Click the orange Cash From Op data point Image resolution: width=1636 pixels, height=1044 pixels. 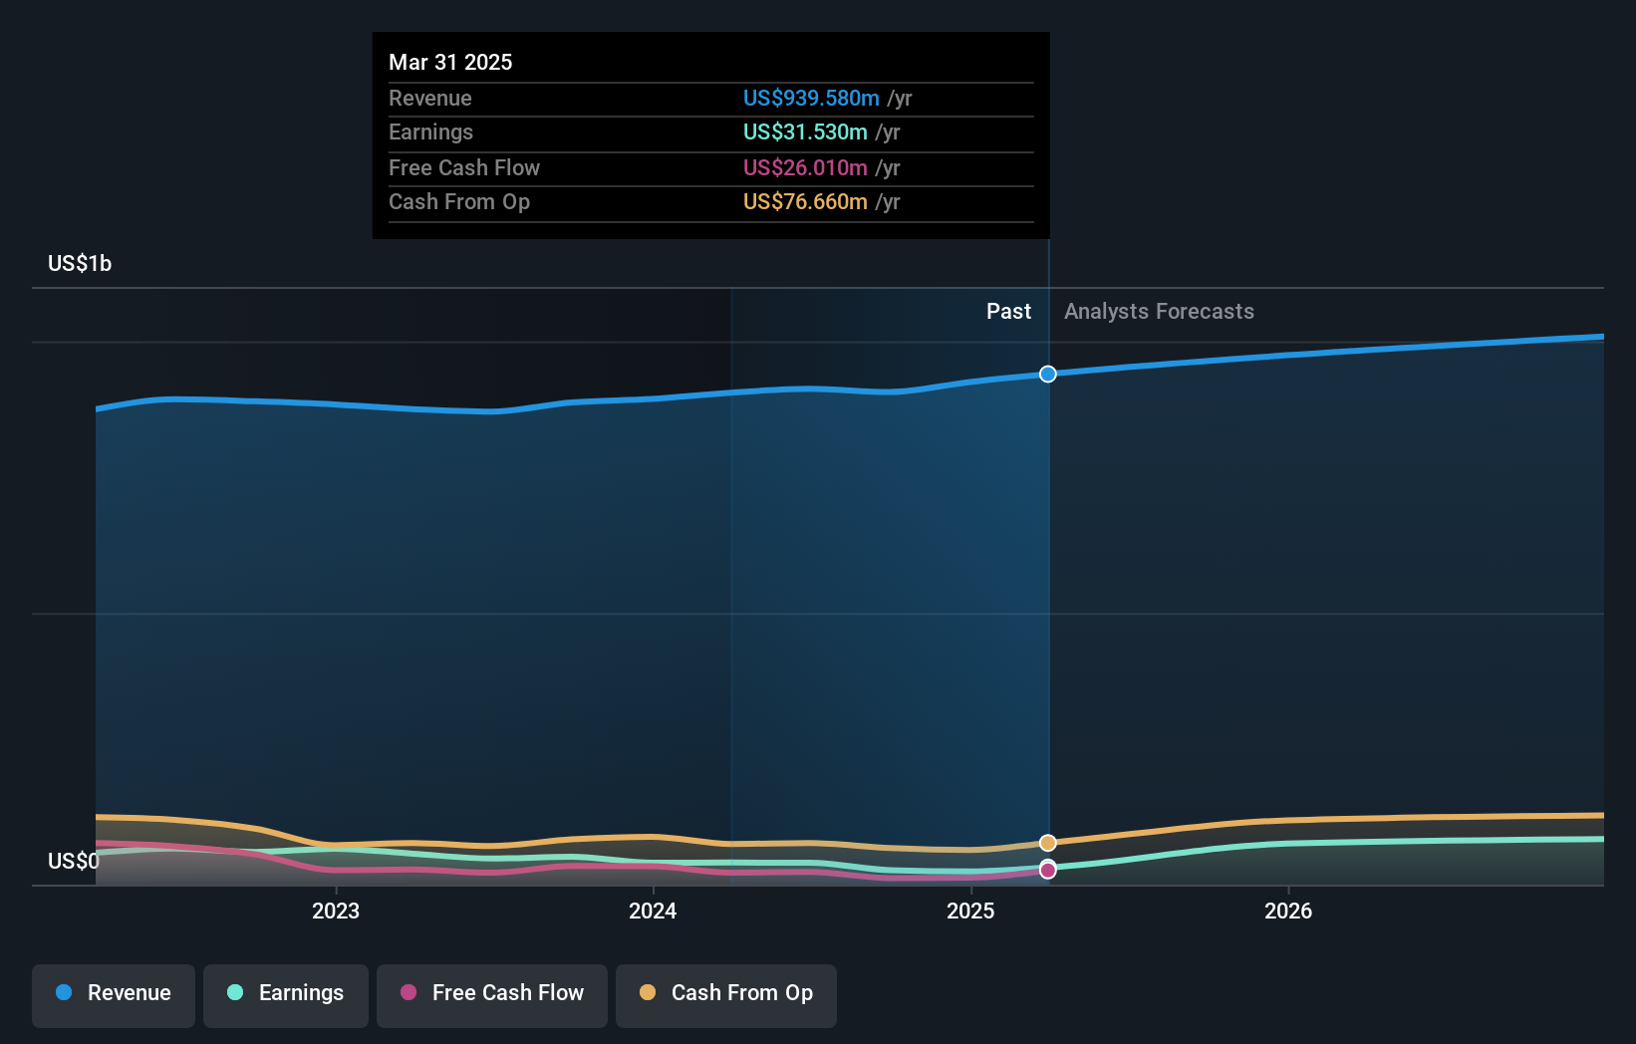[x=1048, y=843]
